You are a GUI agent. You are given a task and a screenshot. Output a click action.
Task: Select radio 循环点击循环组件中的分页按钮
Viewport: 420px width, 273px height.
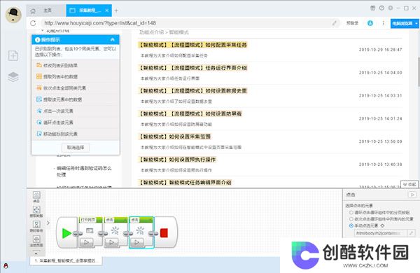(x=351, y=213)
